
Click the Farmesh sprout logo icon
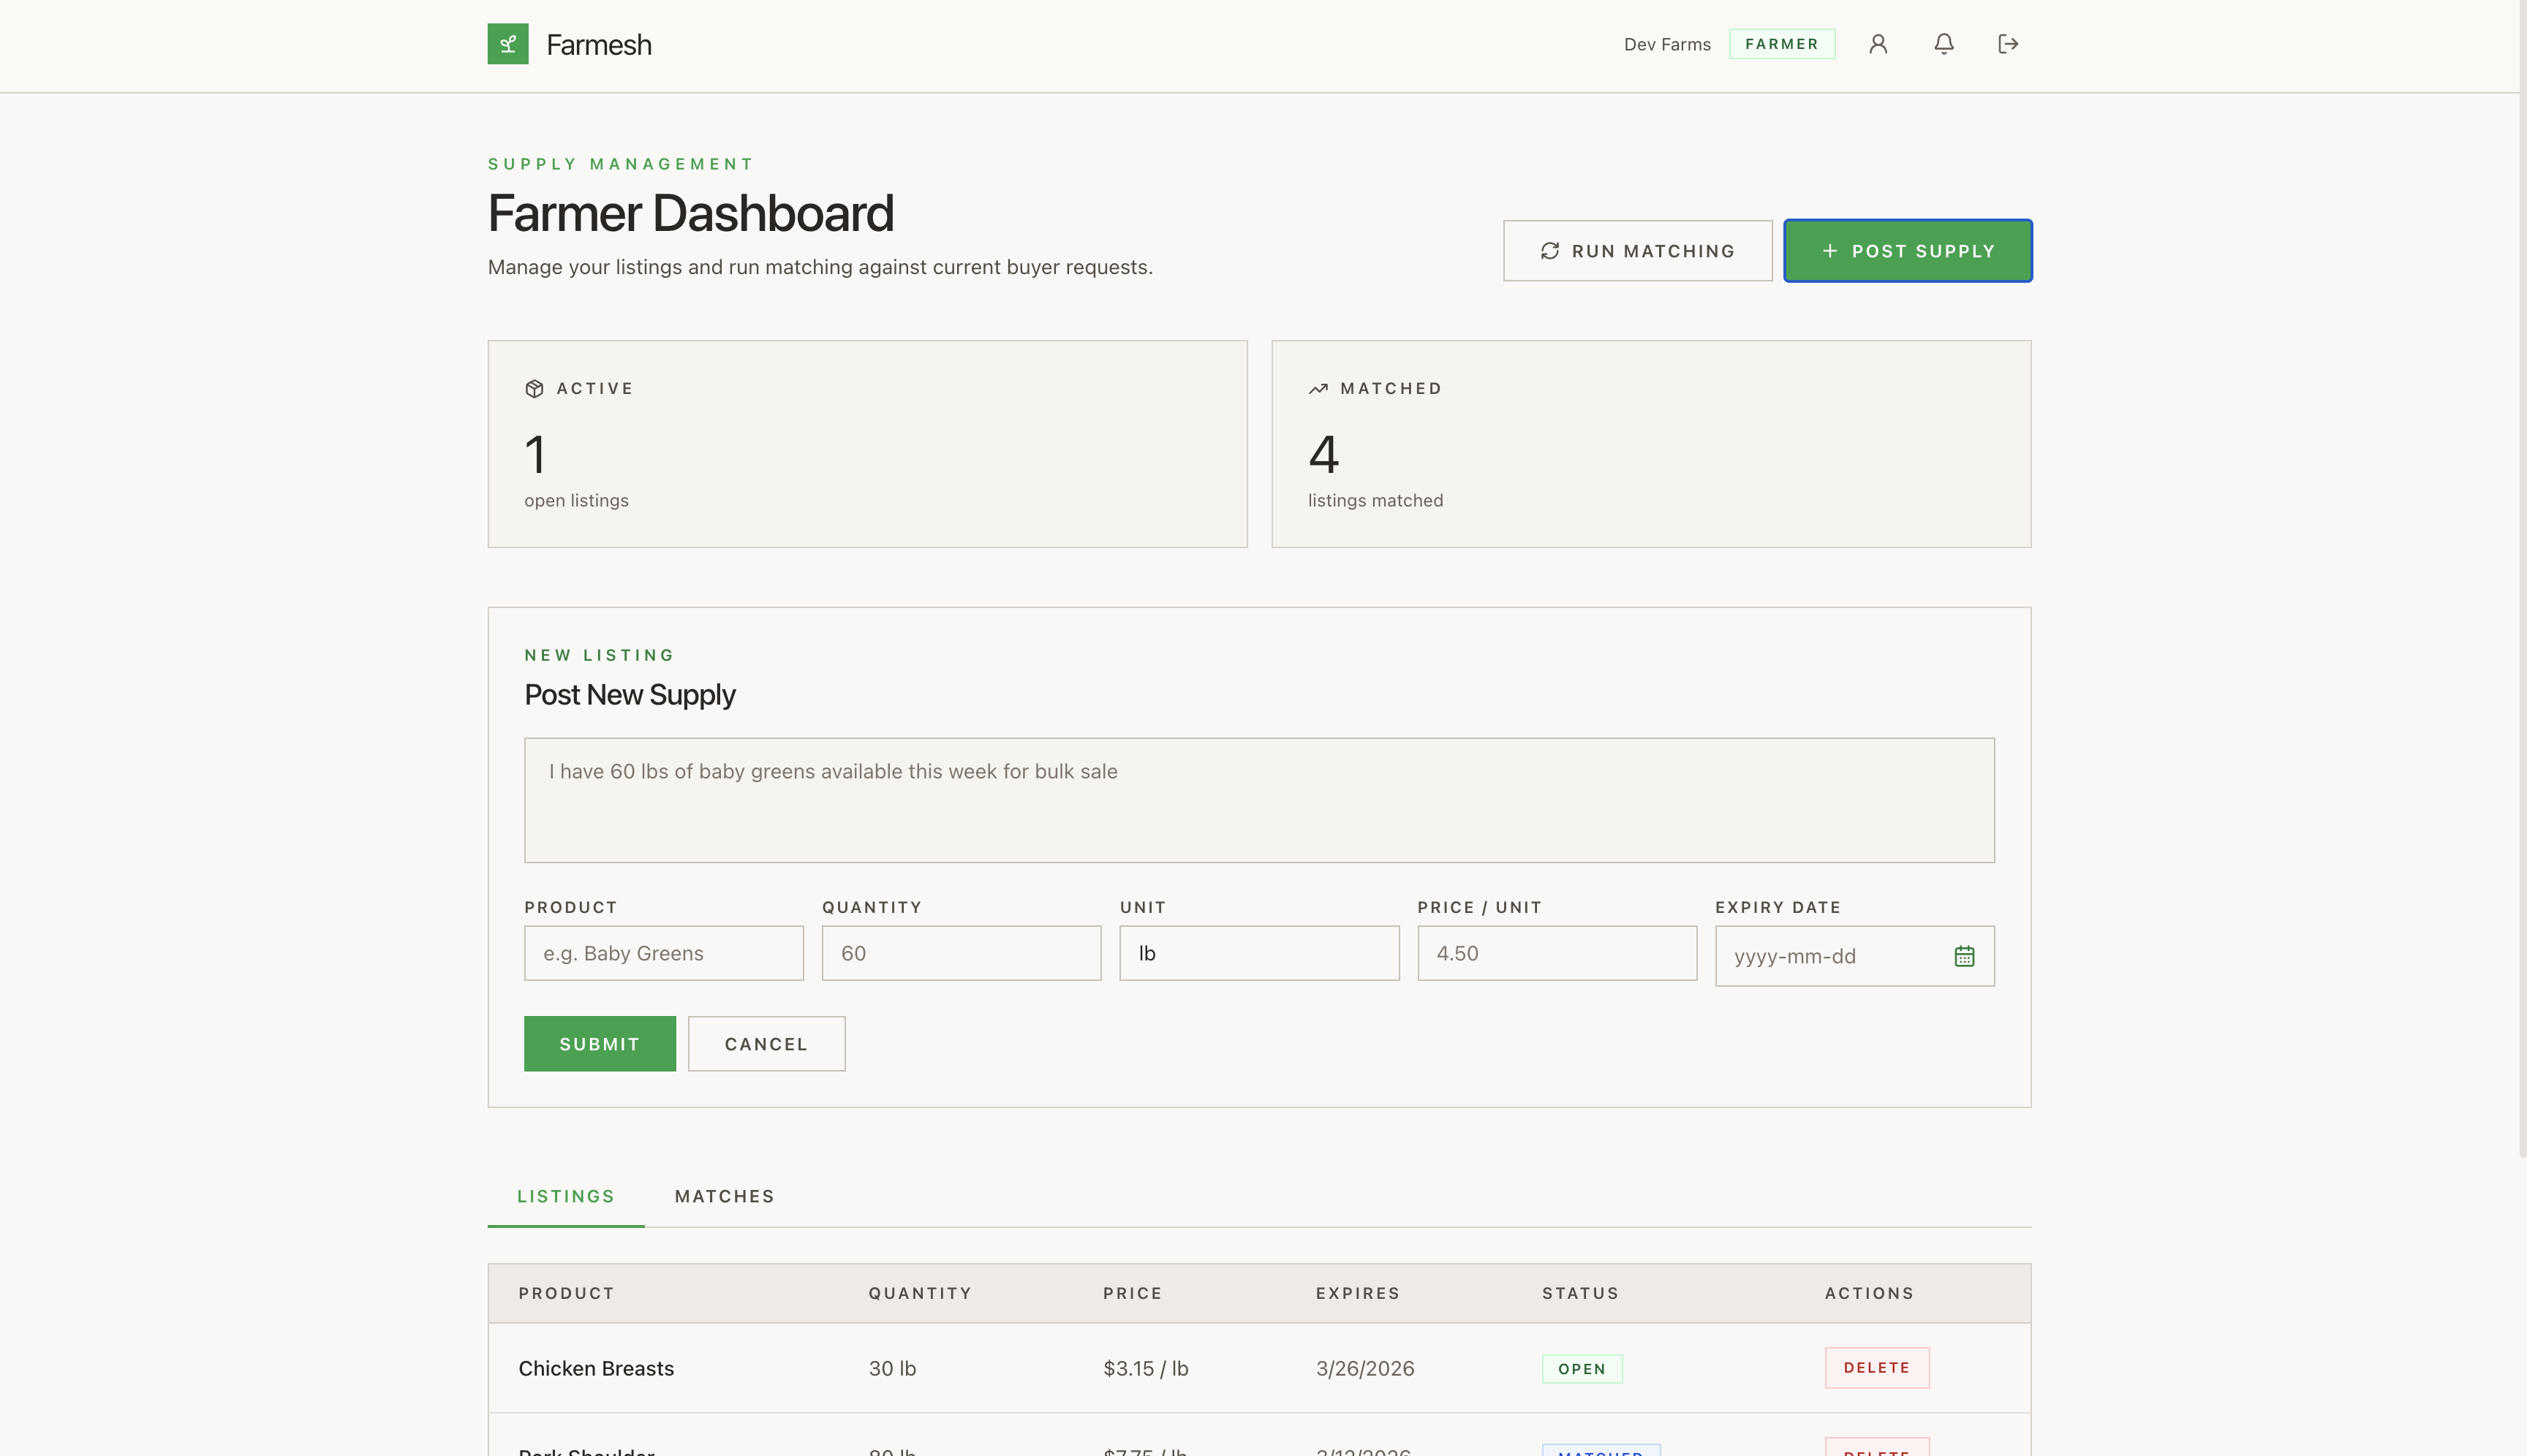[x=507, y=44]
